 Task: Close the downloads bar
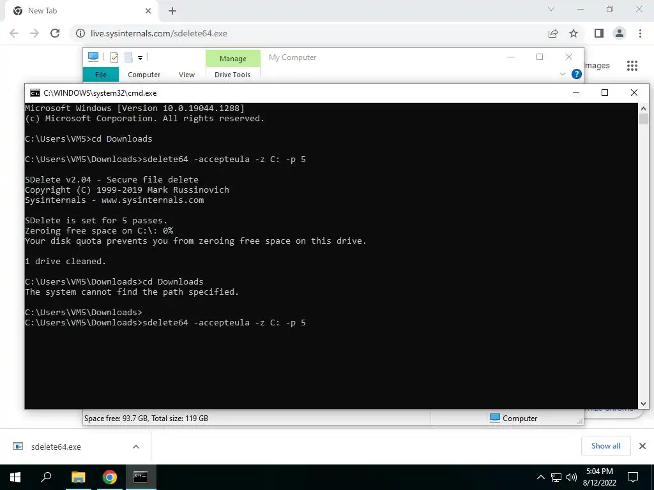pos(643,446)
